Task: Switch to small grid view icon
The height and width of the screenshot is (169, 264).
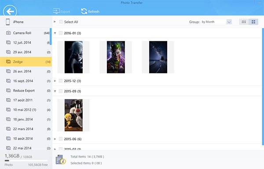Action: 244,22
